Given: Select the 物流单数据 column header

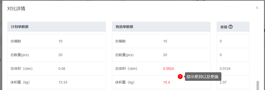Looking at the screenshot, I should click(124, 27).
